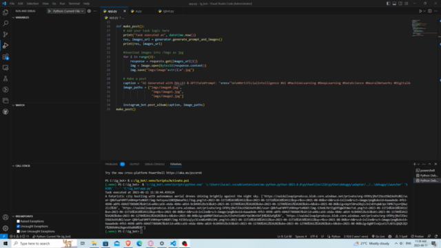Open the Run and Debug view icon
The height and width of the screenshot is (248, 441).
(x=6, y=45)
